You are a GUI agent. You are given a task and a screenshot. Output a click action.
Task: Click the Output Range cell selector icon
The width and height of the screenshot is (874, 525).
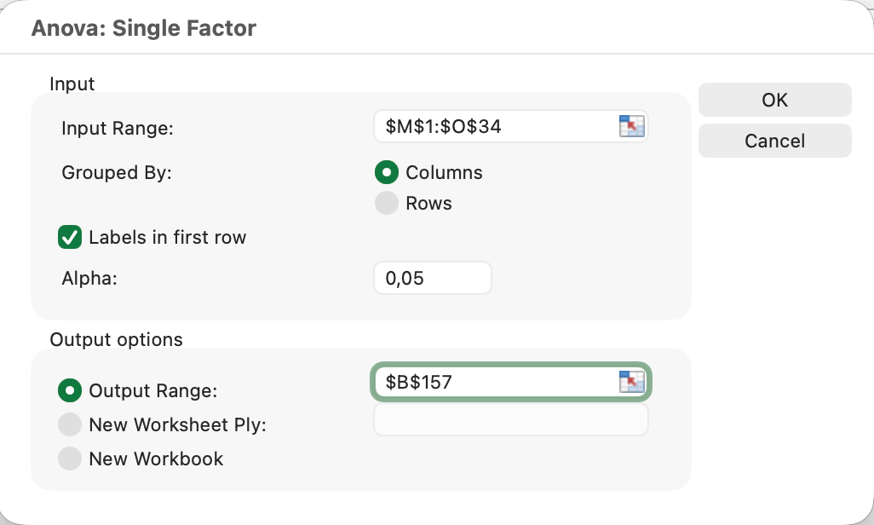pyautogui.click(x=631, y=382)
